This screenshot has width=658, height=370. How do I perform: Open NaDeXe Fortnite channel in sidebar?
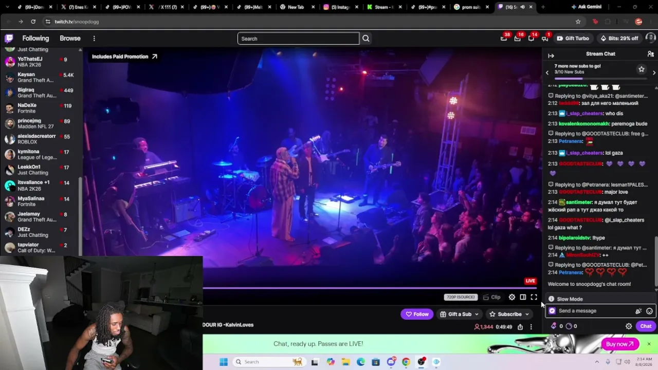(41, 108)
